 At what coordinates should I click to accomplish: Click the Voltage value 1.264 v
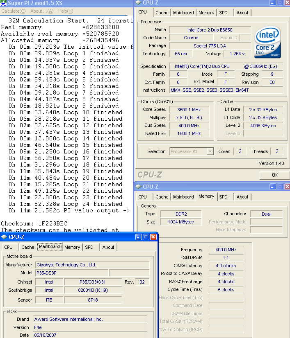(237, 54)
